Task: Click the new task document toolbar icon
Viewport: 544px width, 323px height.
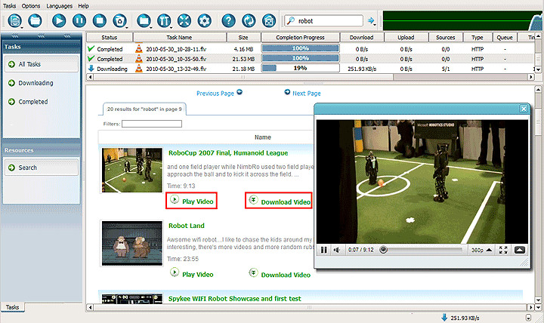Action: pos(14,21)
